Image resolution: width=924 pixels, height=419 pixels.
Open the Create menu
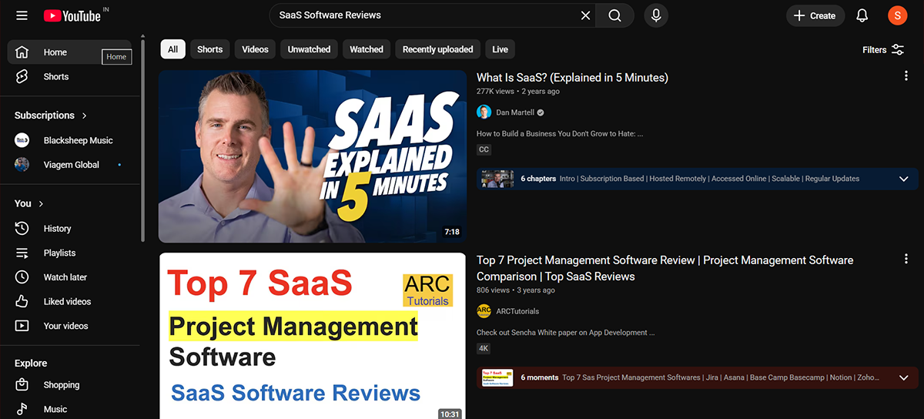tap(815, 15)
